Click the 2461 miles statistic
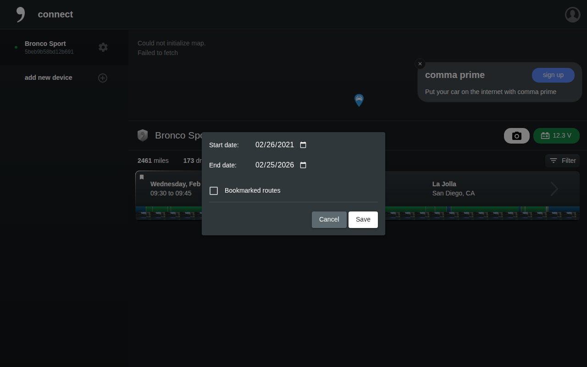The image size is (587, 367). click(153, 161)
